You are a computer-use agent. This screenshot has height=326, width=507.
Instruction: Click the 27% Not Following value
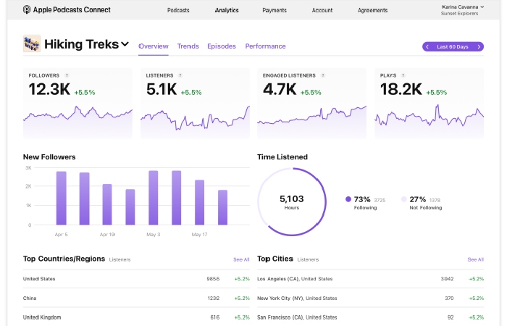(417, 199)
